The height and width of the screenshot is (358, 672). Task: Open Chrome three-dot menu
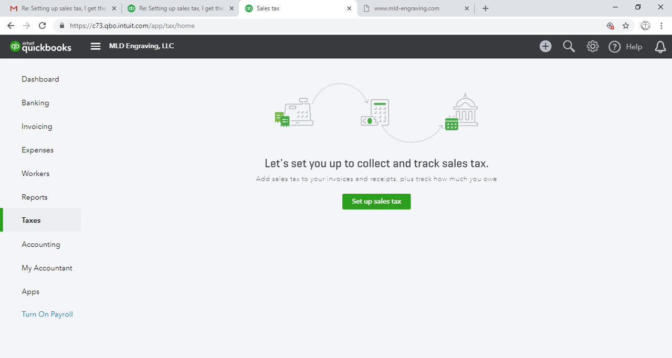[661, 25]
